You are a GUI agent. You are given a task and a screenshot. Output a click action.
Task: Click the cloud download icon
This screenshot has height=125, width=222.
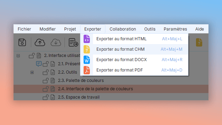(x=56, y=42)
